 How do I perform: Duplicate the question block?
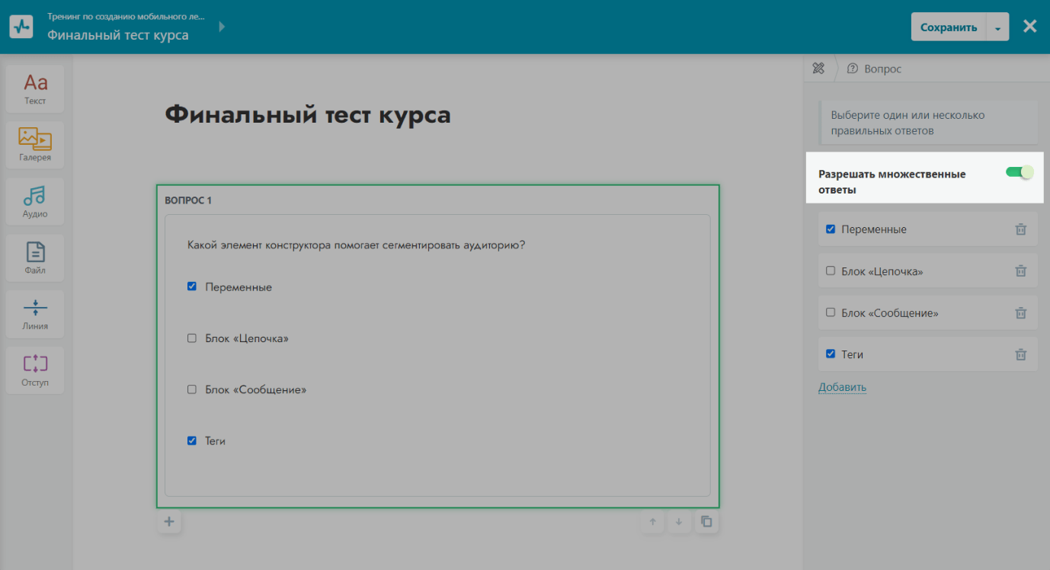coord(706,522)
